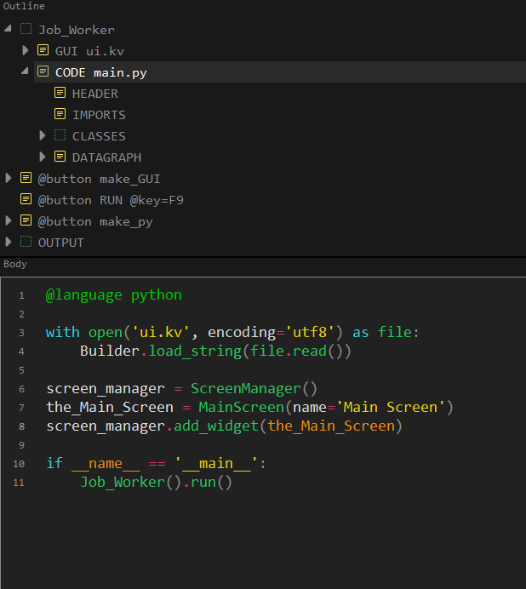Click the Outline panel label
Image resolution: width=526 pixels, height=589 pixels.
(24, 6)
